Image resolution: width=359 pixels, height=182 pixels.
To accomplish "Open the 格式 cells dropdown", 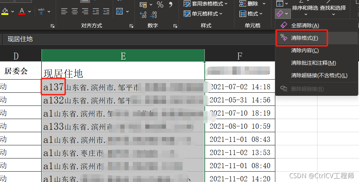I will pyautogui.click(x=251, y=14).
